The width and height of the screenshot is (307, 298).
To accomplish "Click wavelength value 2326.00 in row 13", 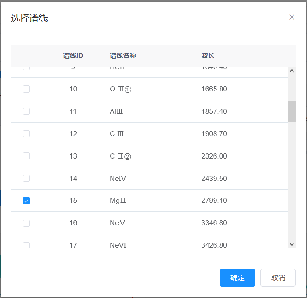I will pos(214,156).
